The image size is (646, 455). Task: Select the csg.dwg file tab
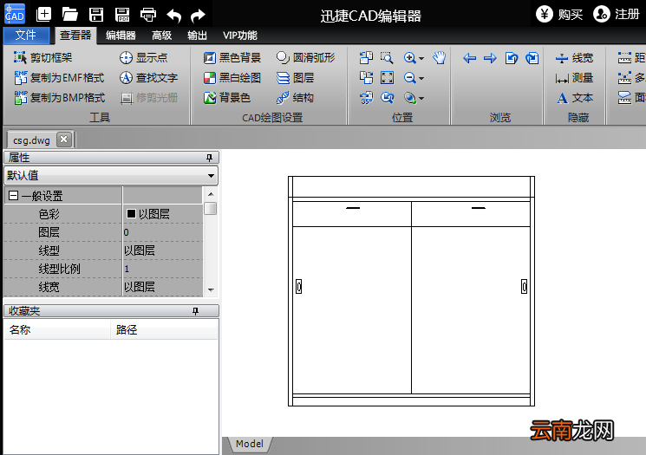[31, 140]
